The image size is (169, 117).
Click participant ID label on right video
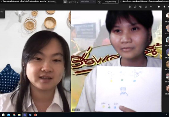76,110
